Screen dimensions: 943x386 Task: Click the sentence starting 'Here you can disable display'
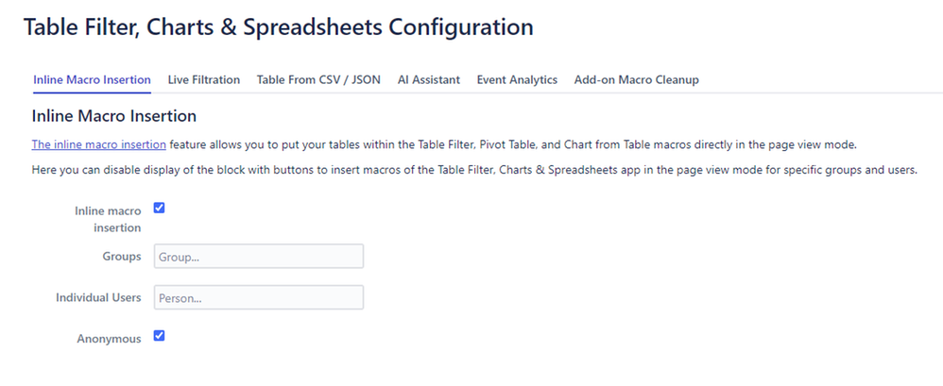click(474, 170)
